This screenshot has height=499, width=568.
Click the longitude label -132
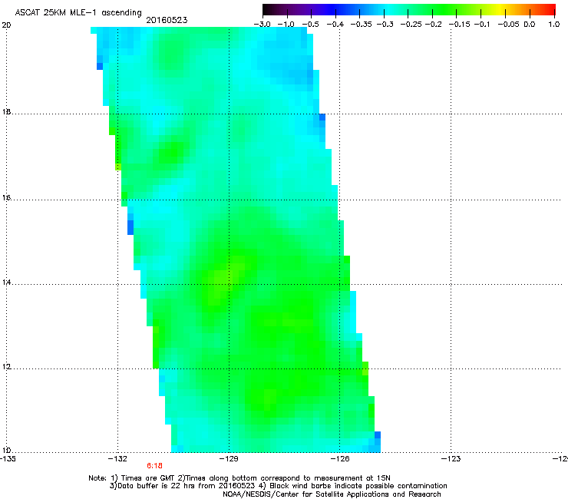[117, 459]
